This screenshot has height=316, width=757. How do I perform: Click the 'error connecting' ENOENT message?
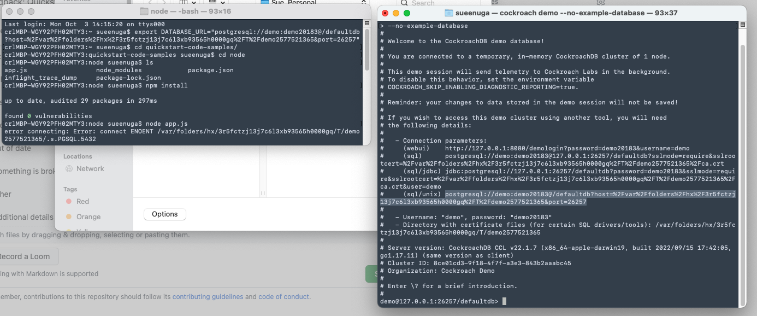pos(182,135)
